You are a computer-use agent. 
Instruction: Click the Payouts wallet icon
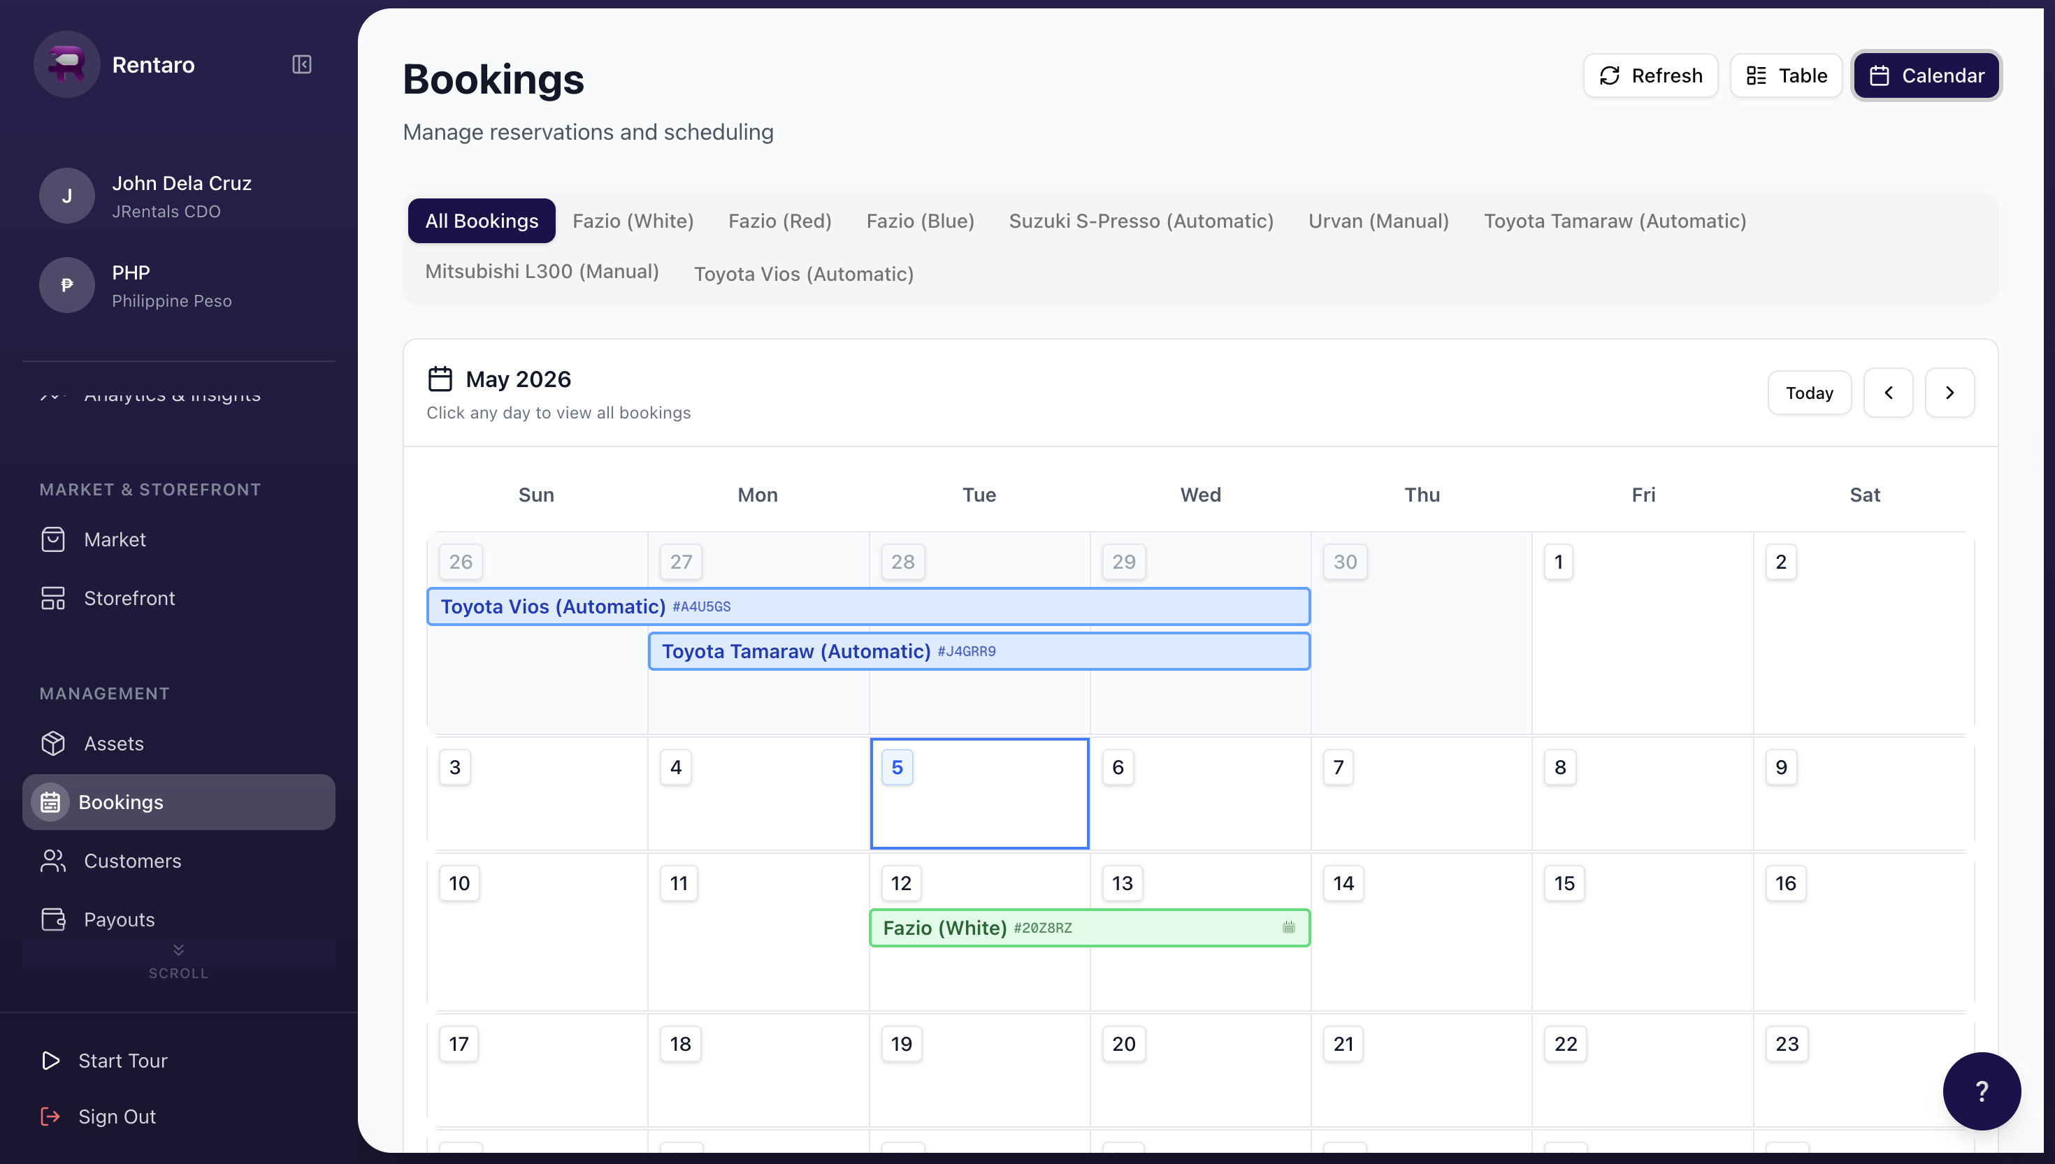click(x=53, y=919)
